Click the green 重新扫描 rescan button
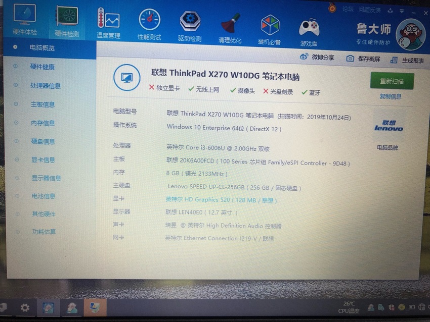The image size is (430, 322). 392,81
